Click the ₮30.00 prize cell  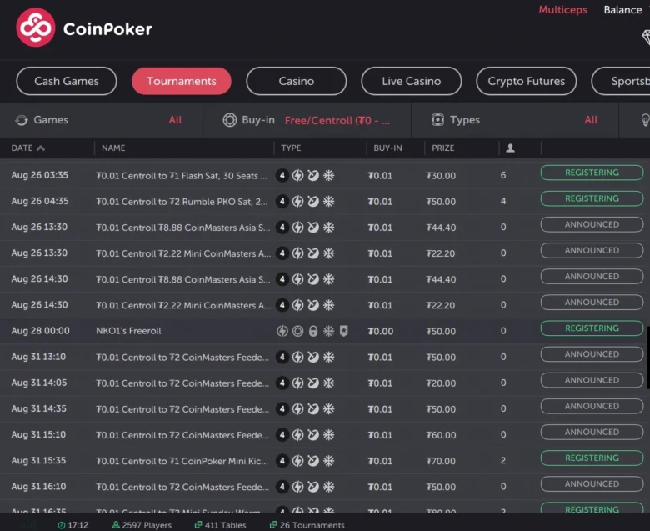click(441, 176)
